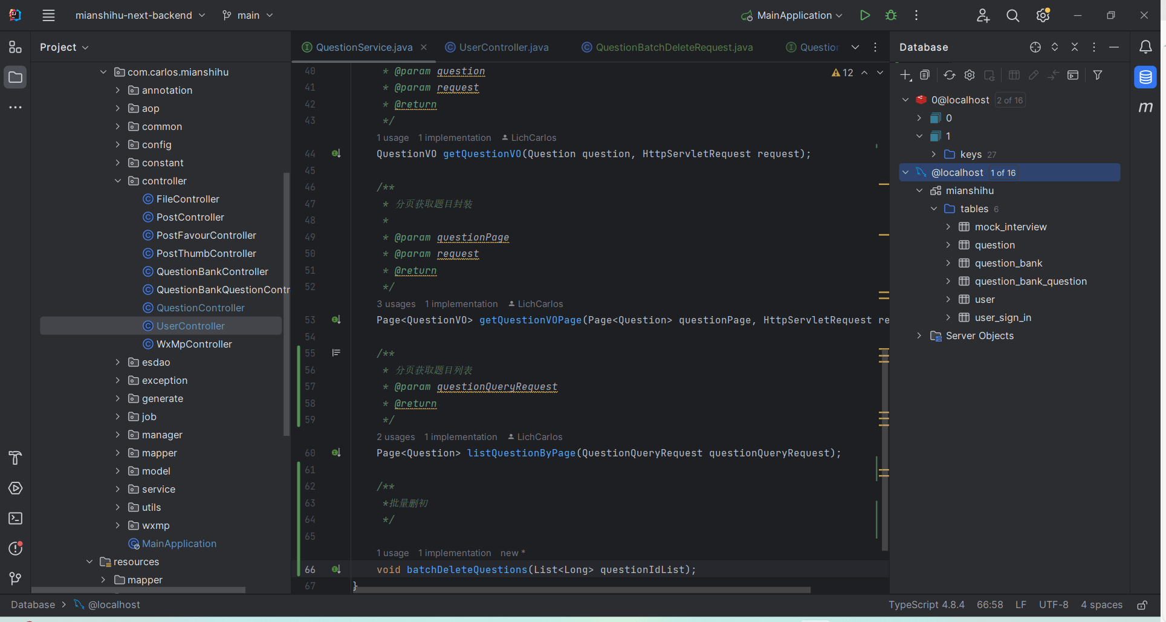This screenshot has width=1166, height=622.
Task: Click the '1 implementation' hint above getQuestionVO
Action: point(455,138)
